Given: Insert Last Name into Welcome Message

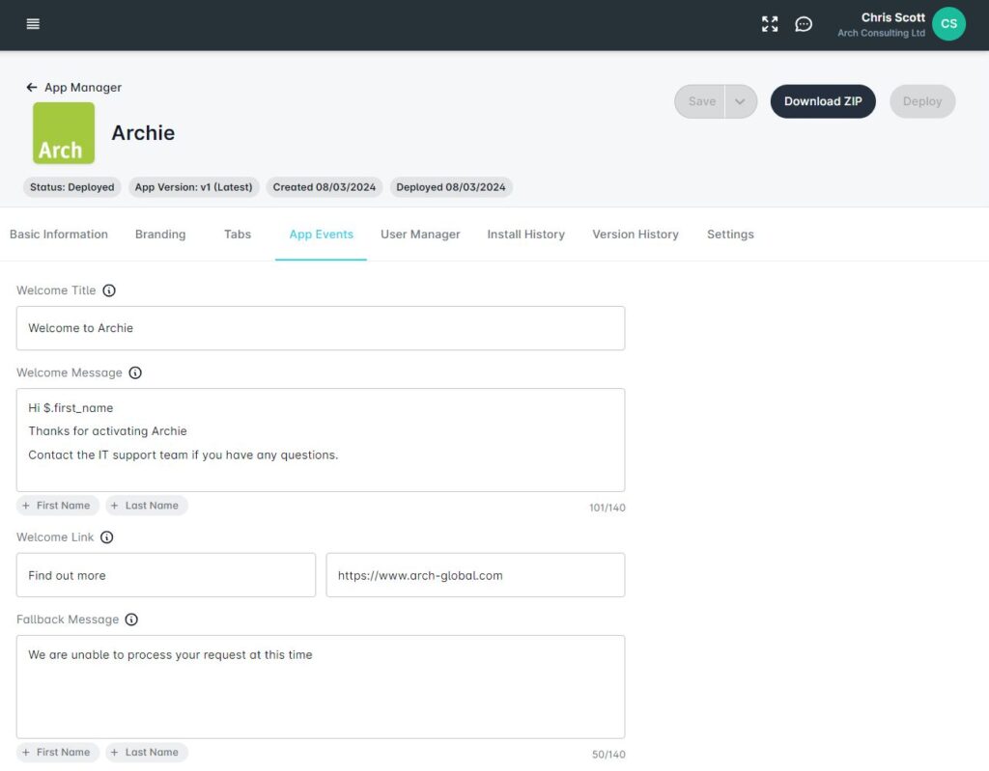Looking at the screenshot, I should coord(146,506).
